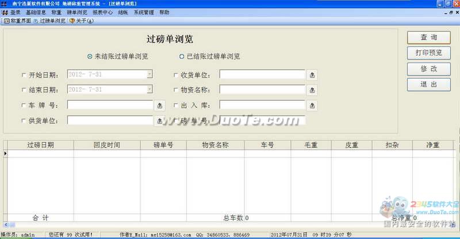Expand the 结束日期 date dropdown
460x239 pixels.
click(149, 89)
